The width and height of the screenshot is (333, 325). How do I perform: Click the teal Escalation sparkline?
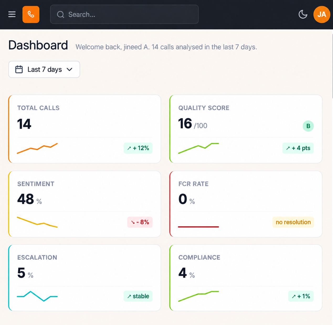click(37, 296)
